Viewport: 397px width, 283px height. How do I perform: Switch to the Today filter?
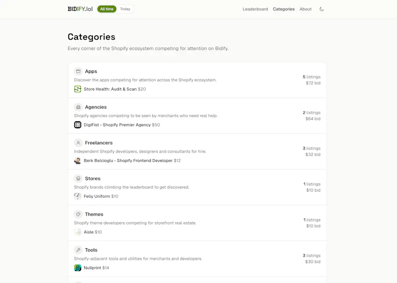pyautogui.click(x=125, y=9)
